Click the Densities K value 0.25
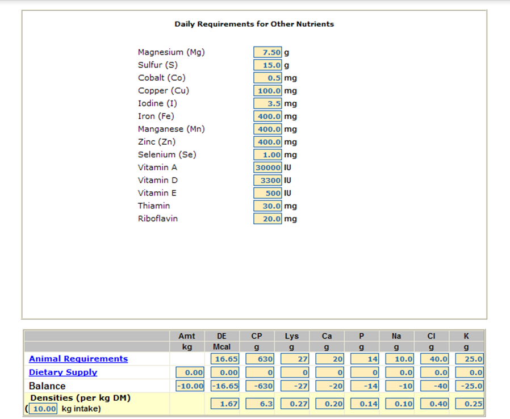 470,404
